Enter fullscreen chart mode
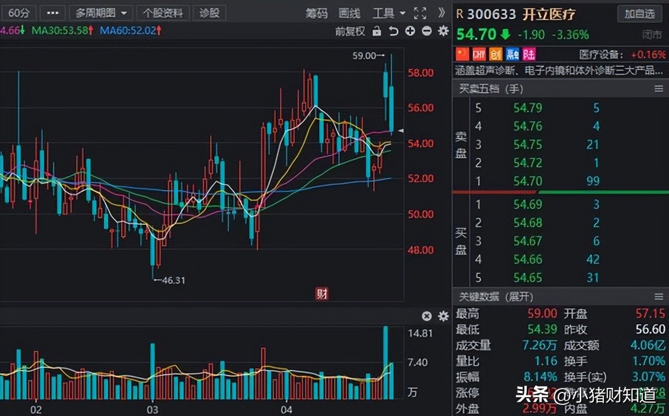This screenshot has width=669, height=416. click(x=420, y=14)
